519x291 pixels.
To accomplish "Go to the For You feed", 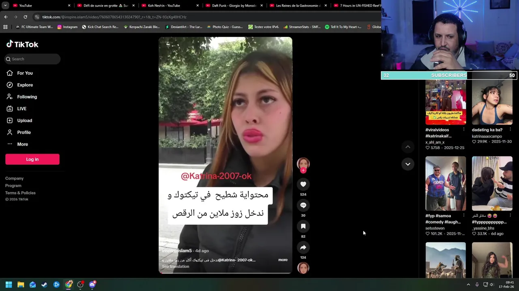I will [25, 73].
